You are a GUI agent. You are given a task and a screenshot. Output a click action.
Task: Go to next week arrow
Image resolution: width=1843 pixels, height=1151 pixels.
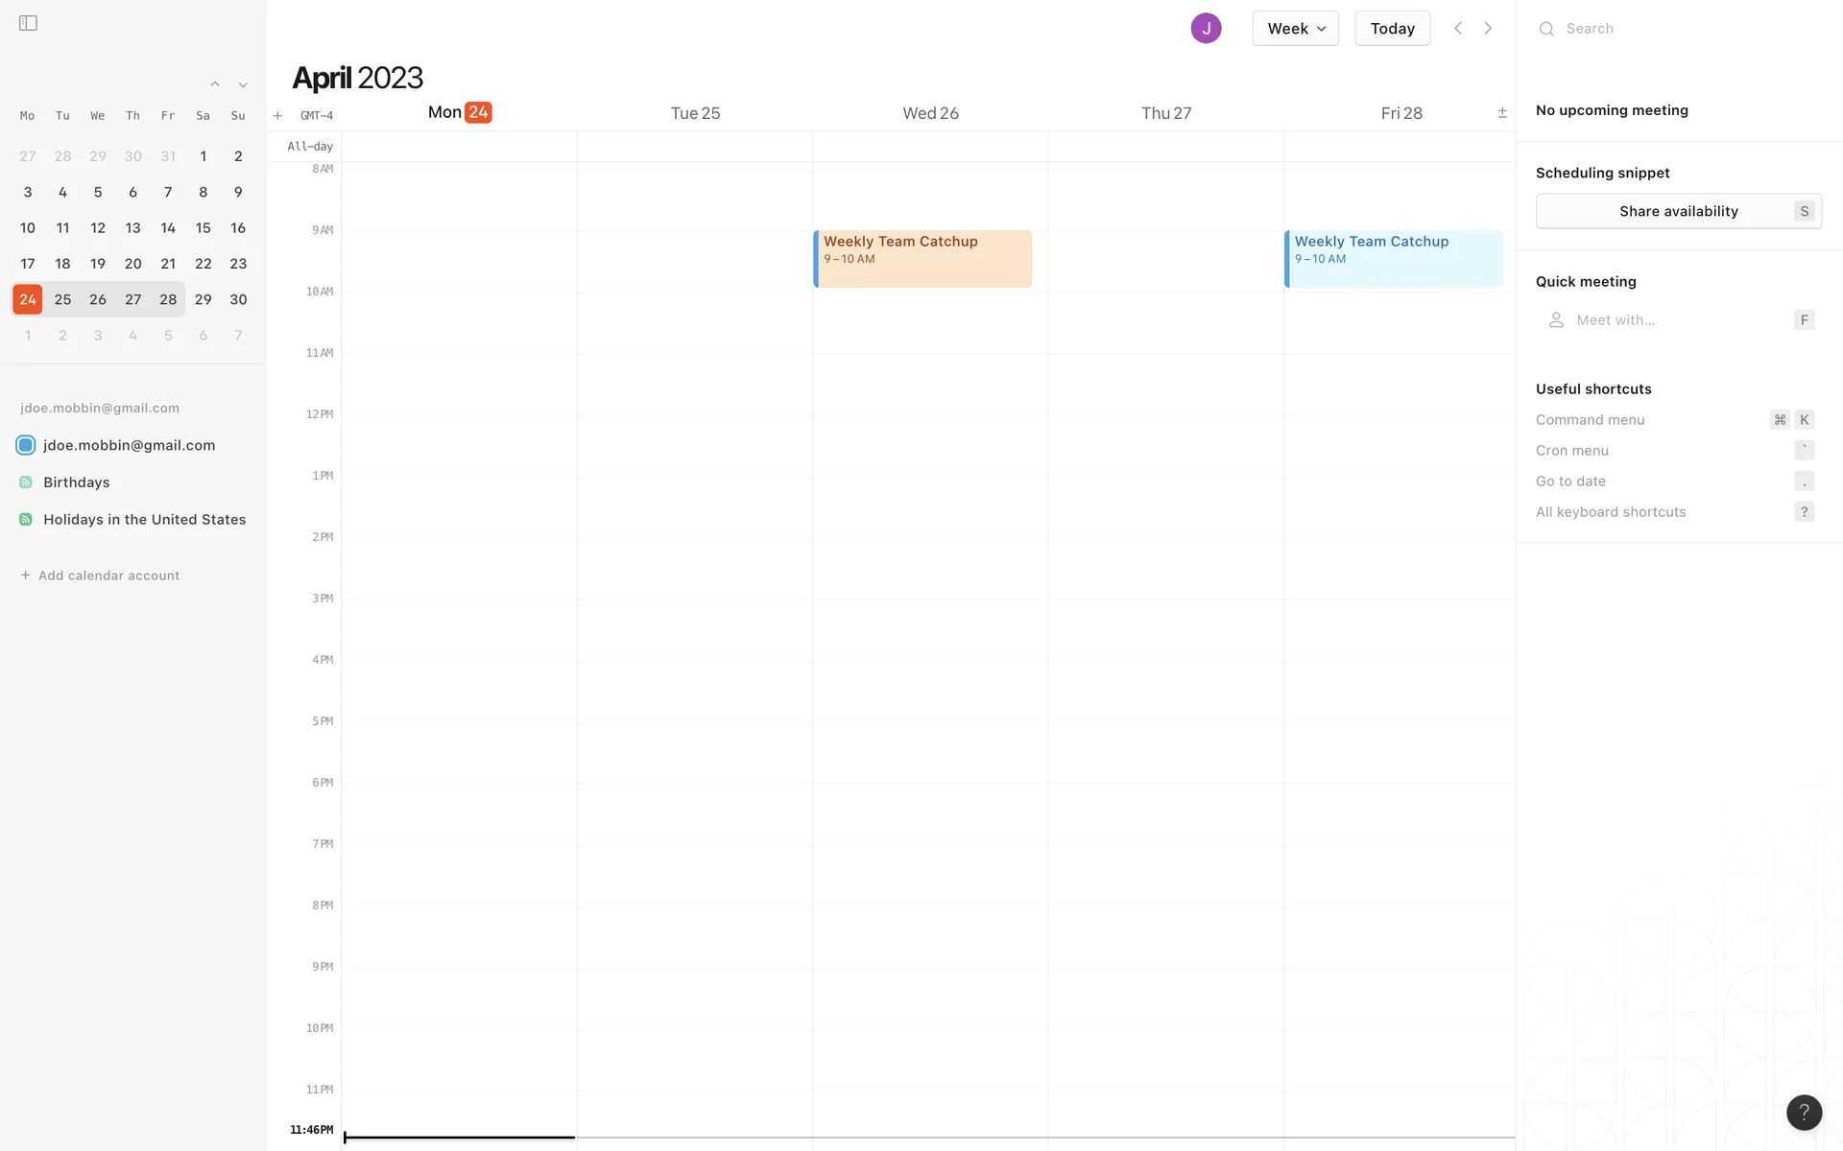[1488, 29]
